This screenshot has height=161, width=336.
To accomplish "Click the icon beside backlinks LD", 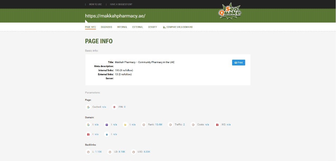I will click(x=110, y=152).
